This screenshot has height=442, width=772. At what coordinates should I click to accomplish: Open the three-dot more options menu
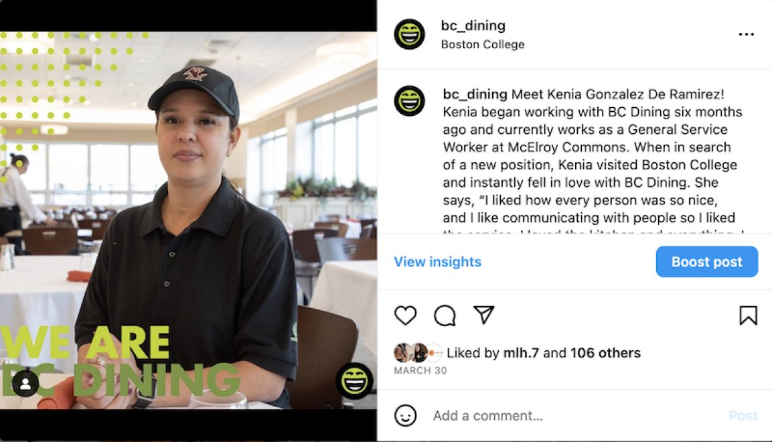747,34
